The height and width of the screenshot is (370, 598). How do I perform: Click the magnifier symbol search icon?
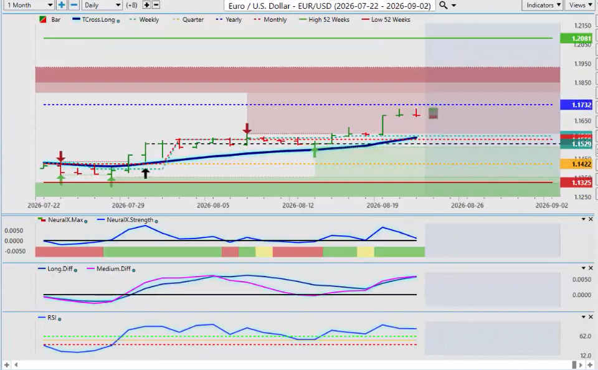click(443, 5)
